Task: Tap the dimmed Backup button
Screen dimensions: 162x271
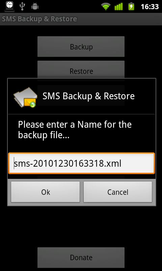Action: [81, 47]
